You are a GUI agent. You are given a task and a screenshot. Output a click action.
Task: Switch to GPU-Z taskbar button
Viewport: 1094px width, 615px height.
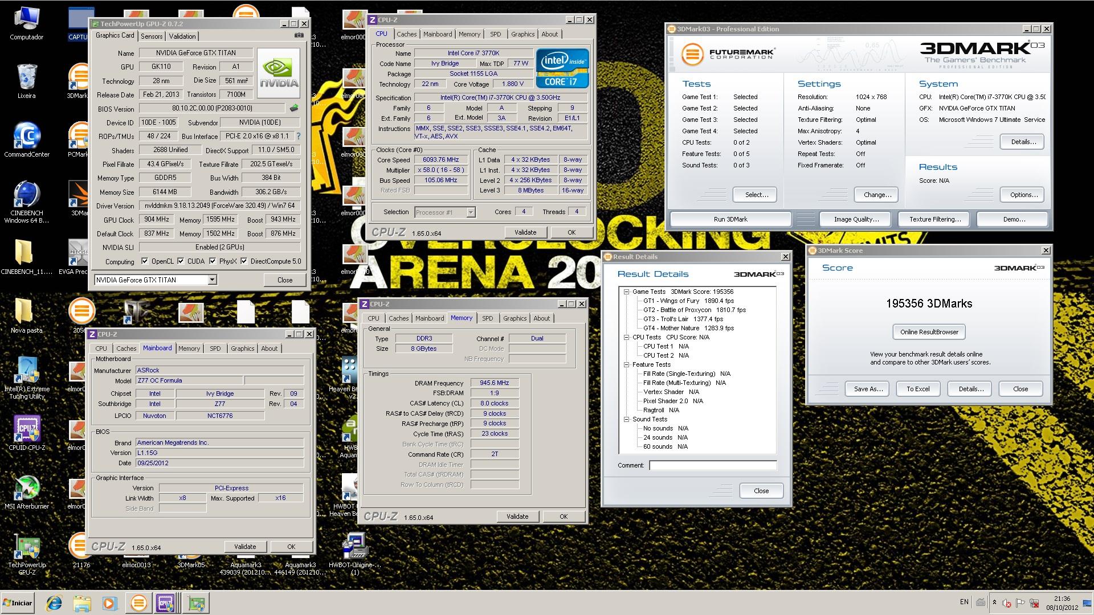pyautogui.click(x=197, y=603)
